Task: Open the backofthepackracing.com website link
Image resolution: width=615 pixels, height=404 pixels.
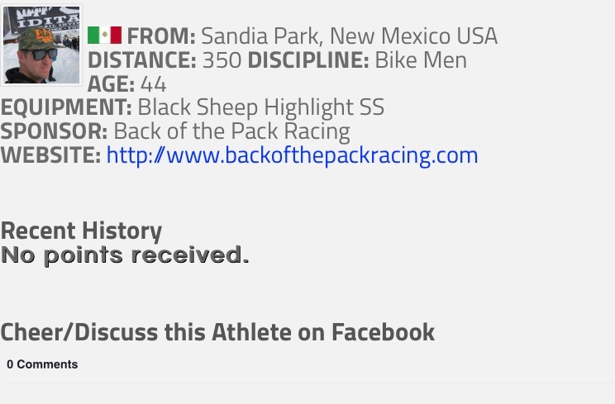Action: [292, 155]
